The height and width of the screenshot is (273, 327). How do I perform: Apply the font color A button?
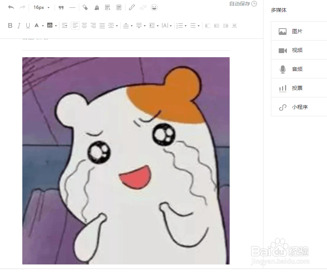click(36, 26)
